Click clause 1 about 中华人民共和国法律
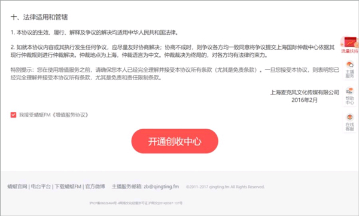 coord(95,32)
